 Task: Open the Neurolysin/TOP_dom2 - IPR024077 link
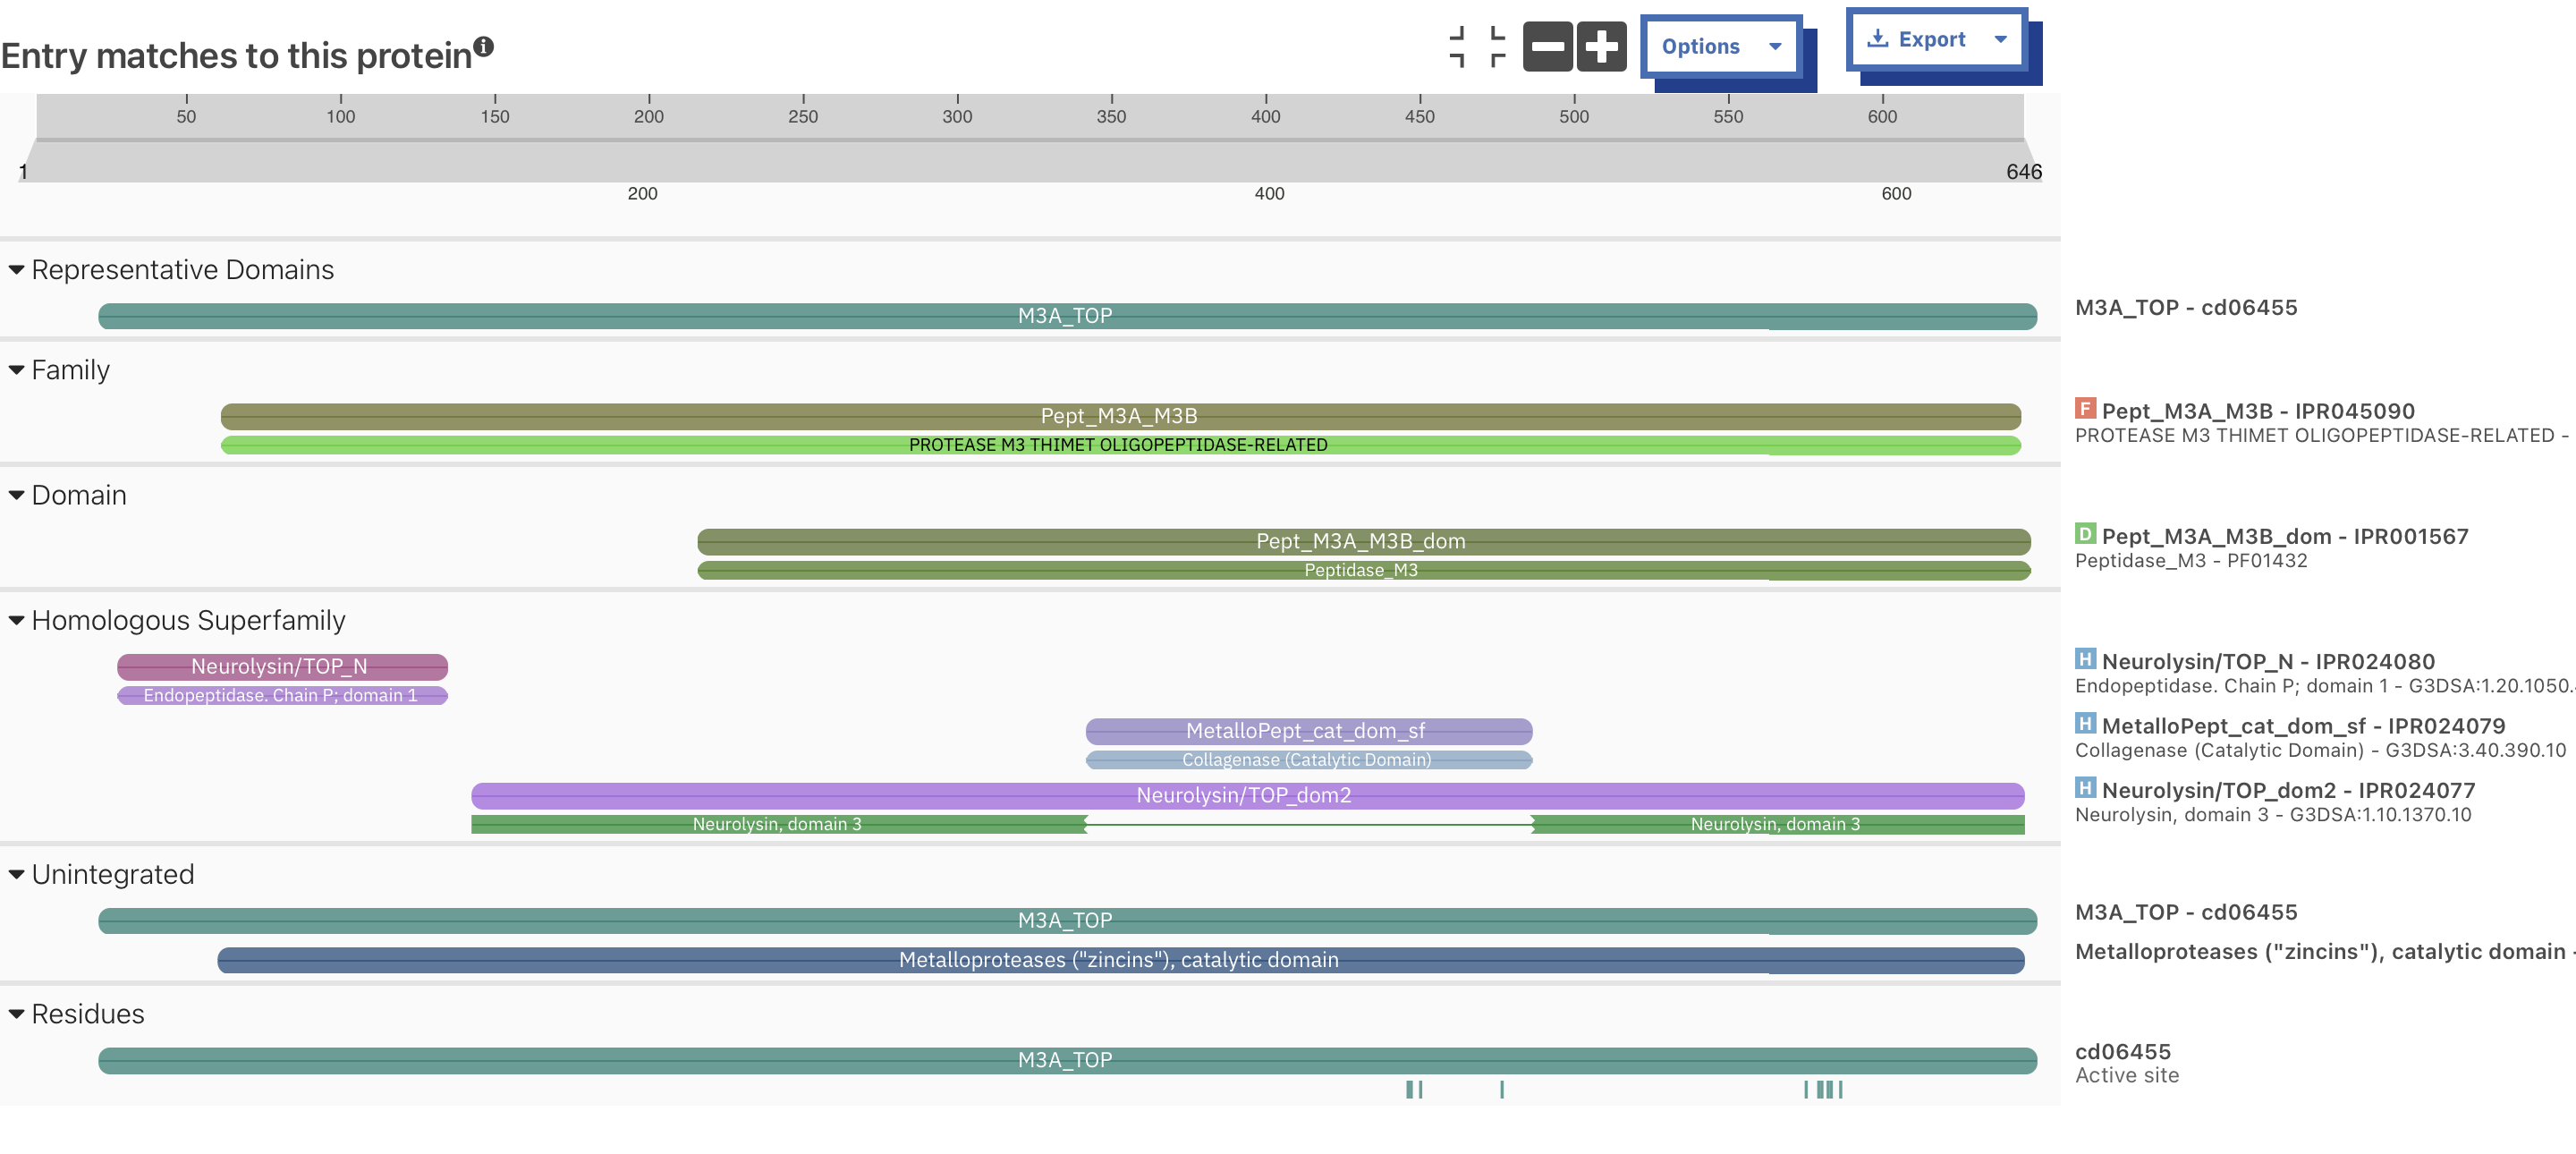[x=2288, y=790]
